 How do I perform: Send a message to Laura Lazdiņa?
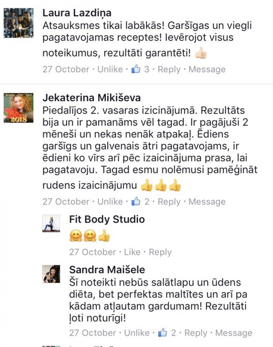207,69
